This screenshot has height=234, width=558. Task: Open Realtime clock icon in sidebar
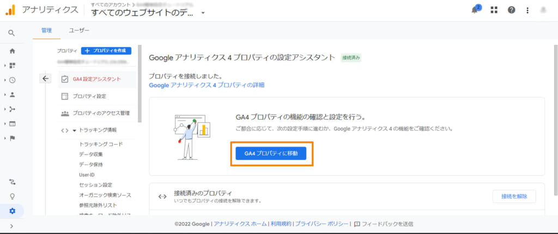(x=12, y=80)
